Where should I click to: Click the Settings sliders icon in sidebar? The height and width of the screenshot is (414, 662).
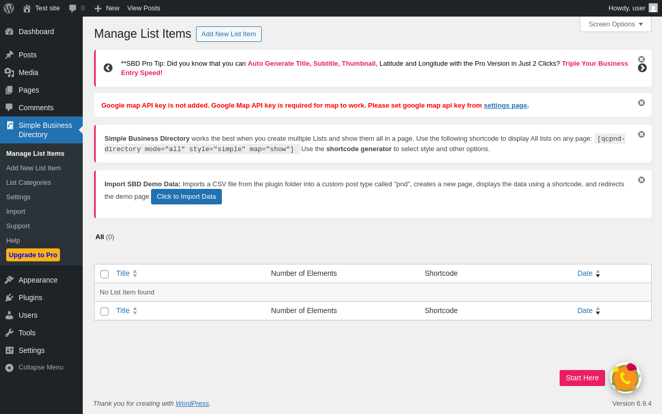click(x=9, y=350)
